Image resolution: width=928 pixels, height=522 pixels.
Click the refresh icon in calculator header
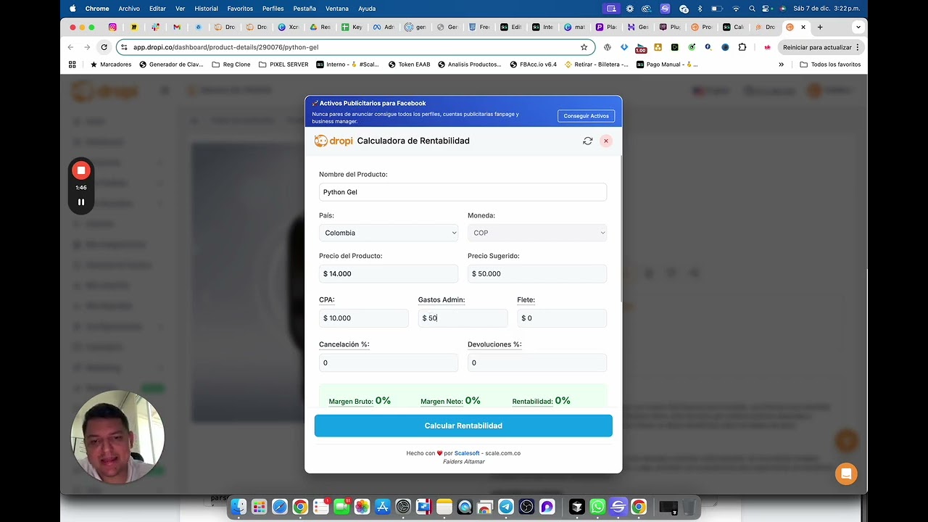click(x=587, y=141)
